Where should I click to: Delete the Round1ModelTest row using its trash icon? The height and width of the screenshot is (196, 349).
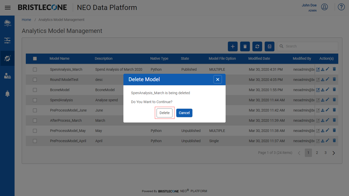[334, 79]
